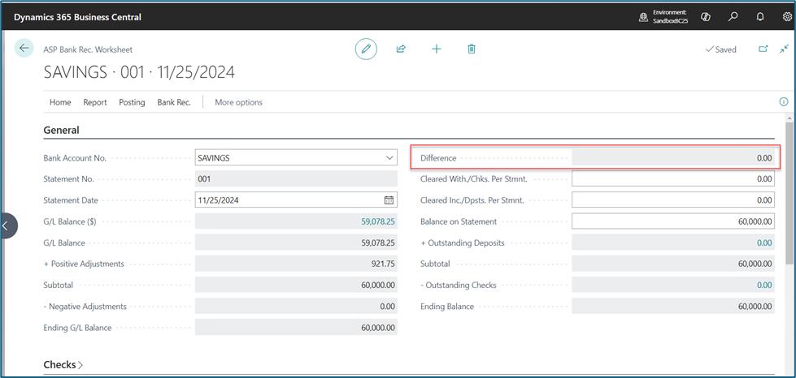This screenshot has width=796, height=378.
Task: Open calendar picker for Statement Date
Action: click(x=389, y=200)
